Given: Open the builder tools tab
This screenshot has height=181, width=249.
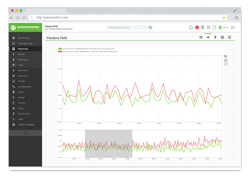Looking at the screenshot, I should [215, 37].
